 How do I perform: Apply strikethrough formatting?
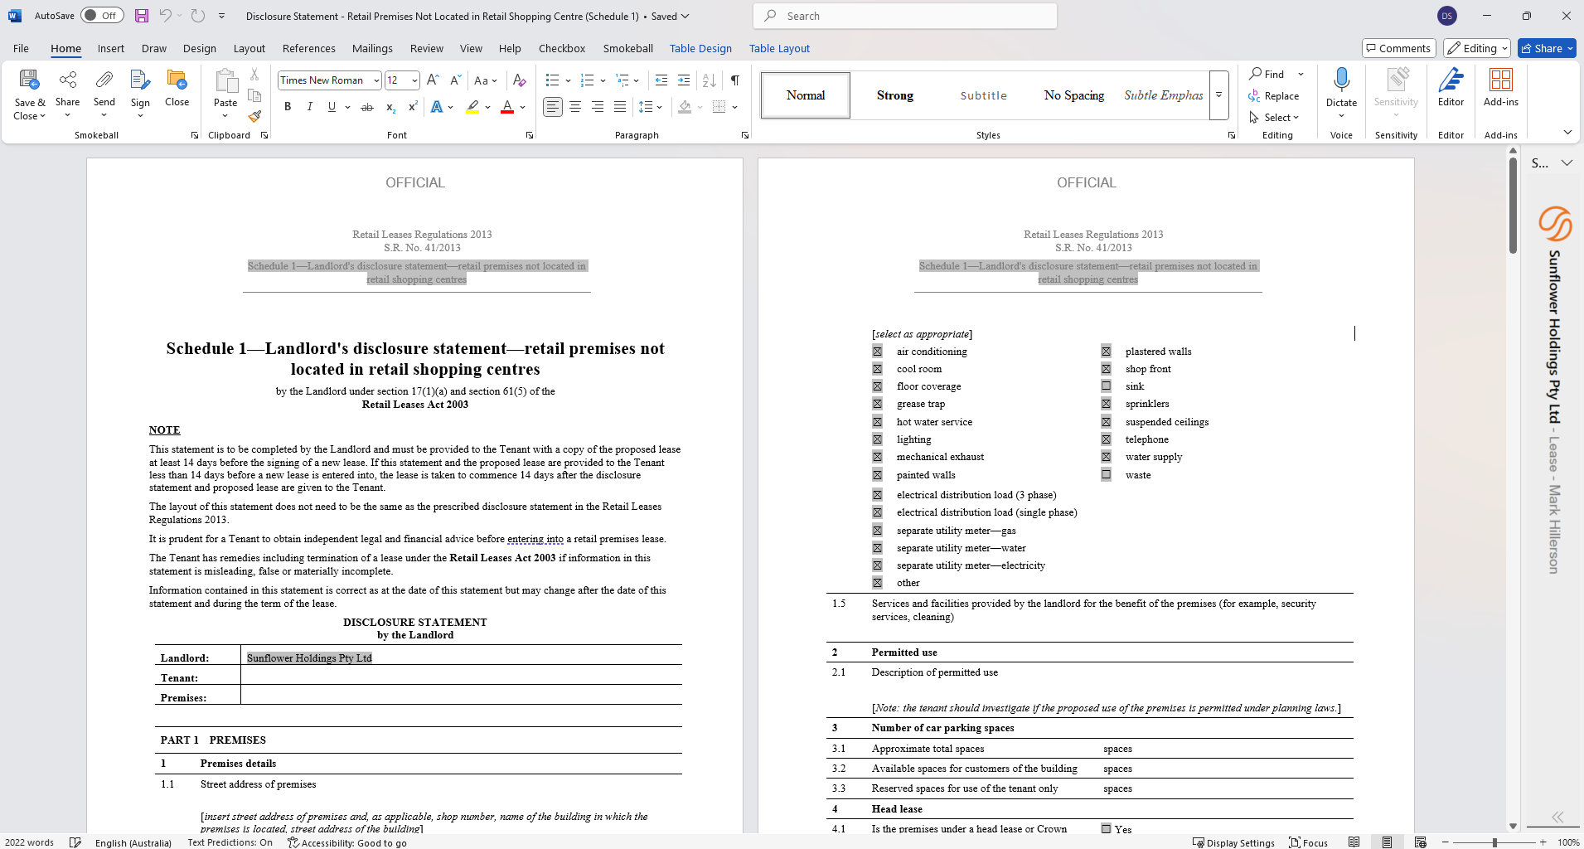point(367,107)
